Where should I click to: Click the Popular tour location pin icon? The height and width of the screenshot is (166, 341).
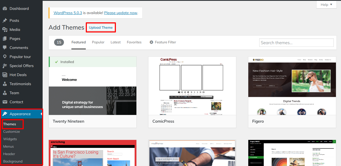[x=5, y=57]
